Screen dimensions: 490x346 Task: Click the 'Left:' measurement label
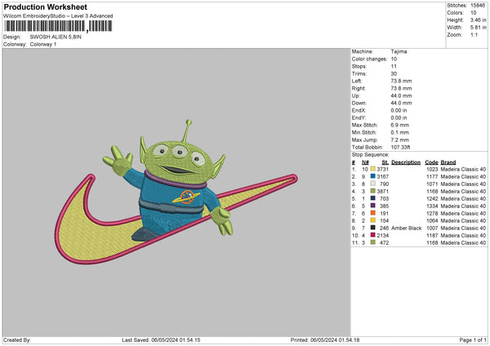357,81
